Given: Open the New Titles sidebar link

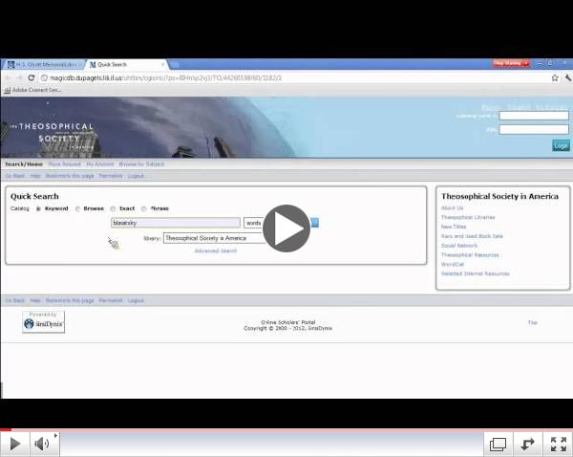Looking at the screenshot, I should [x=454, y=227].
